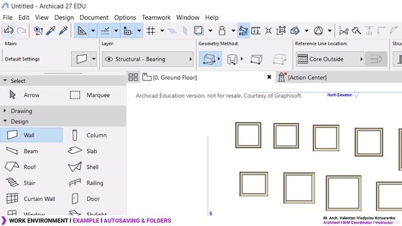Select the Stair tool
The image size is (402, 226).
click(x=21, y=183)
